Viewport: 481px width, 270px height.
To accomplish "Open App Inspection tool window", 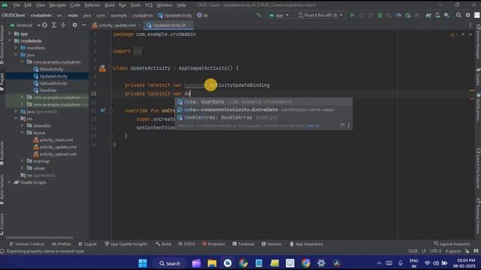I will pyautogui.click(x=307, y=244).
